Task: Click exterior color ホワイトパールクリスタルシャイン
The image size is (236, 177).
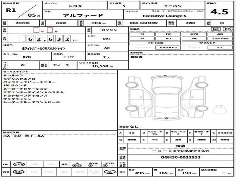Action: click(44, 48)
